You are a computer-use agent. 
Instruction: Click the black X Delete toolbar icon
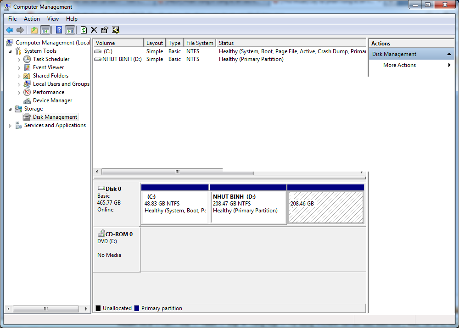[94, 30]
